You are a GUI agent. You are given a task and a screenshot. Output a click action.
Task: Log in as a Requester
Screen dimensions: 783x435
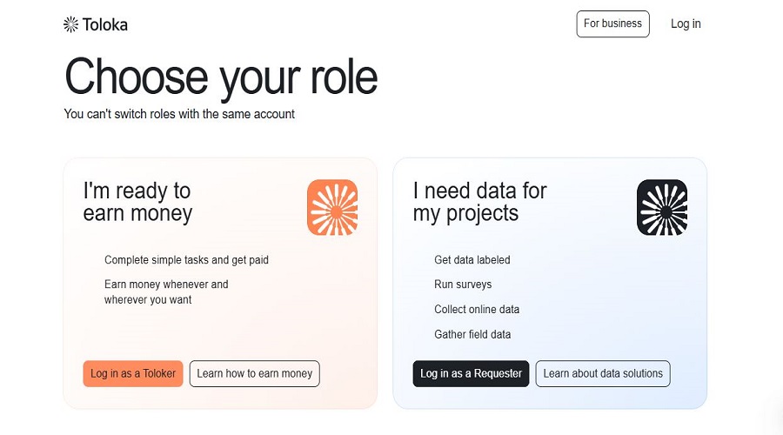[471, 373]
